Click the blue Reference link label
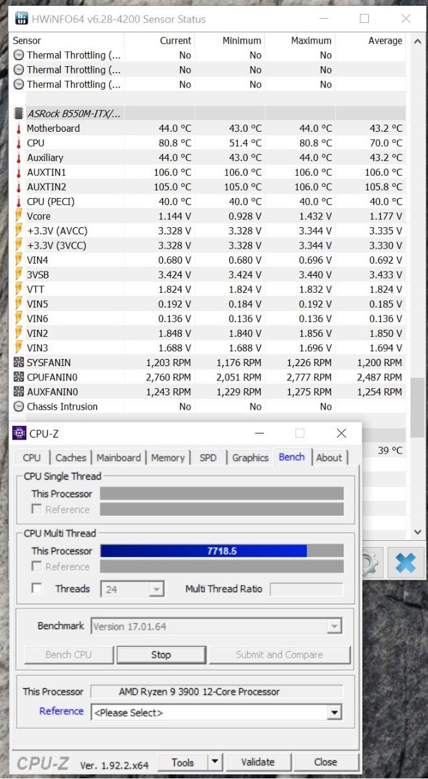 pyautogui.click(x=62, y=711)
